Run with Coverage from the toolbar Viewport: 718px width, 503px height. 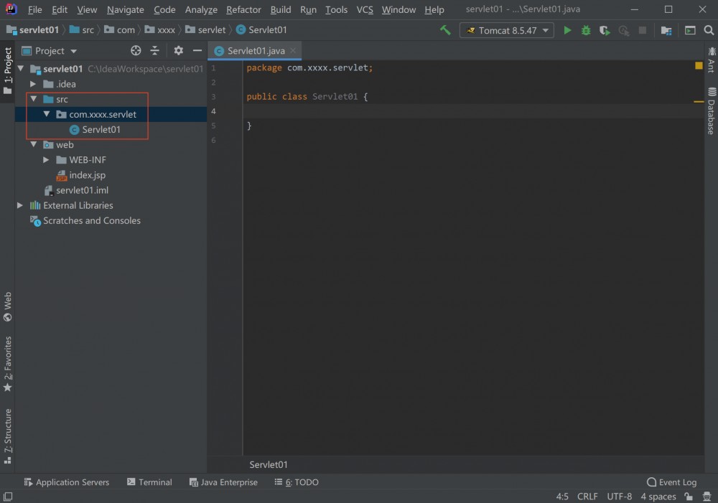[605, 30]
